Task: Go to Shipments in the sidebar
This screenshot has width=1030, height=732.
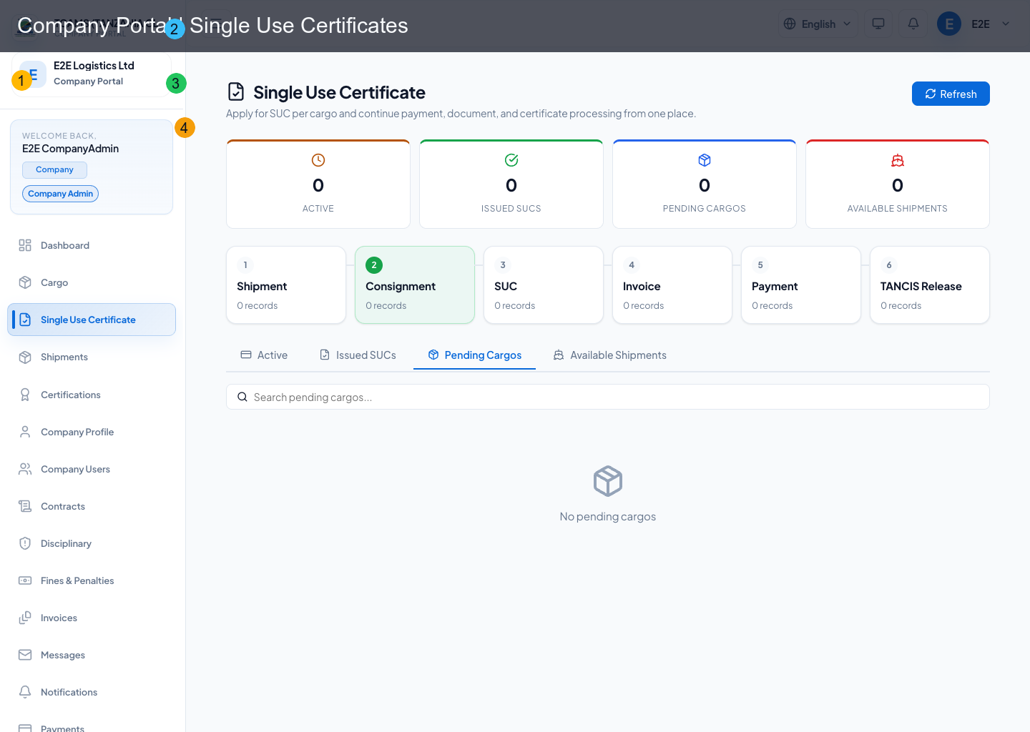Action: pyautogui.click(x=92, y=357)
